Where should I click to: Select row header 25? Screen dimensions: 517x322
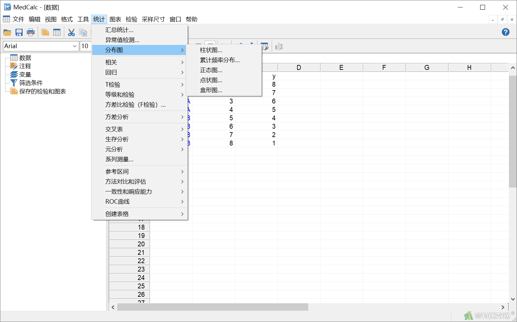coord(130,286)
